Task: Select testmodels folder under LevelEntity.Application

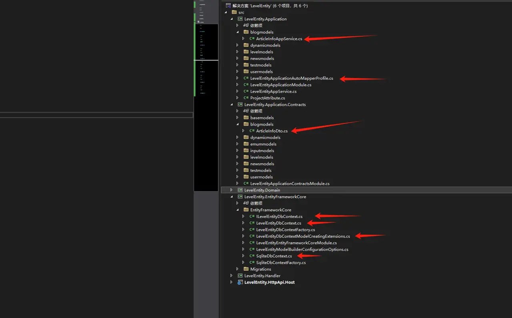Action: point(261,65)
